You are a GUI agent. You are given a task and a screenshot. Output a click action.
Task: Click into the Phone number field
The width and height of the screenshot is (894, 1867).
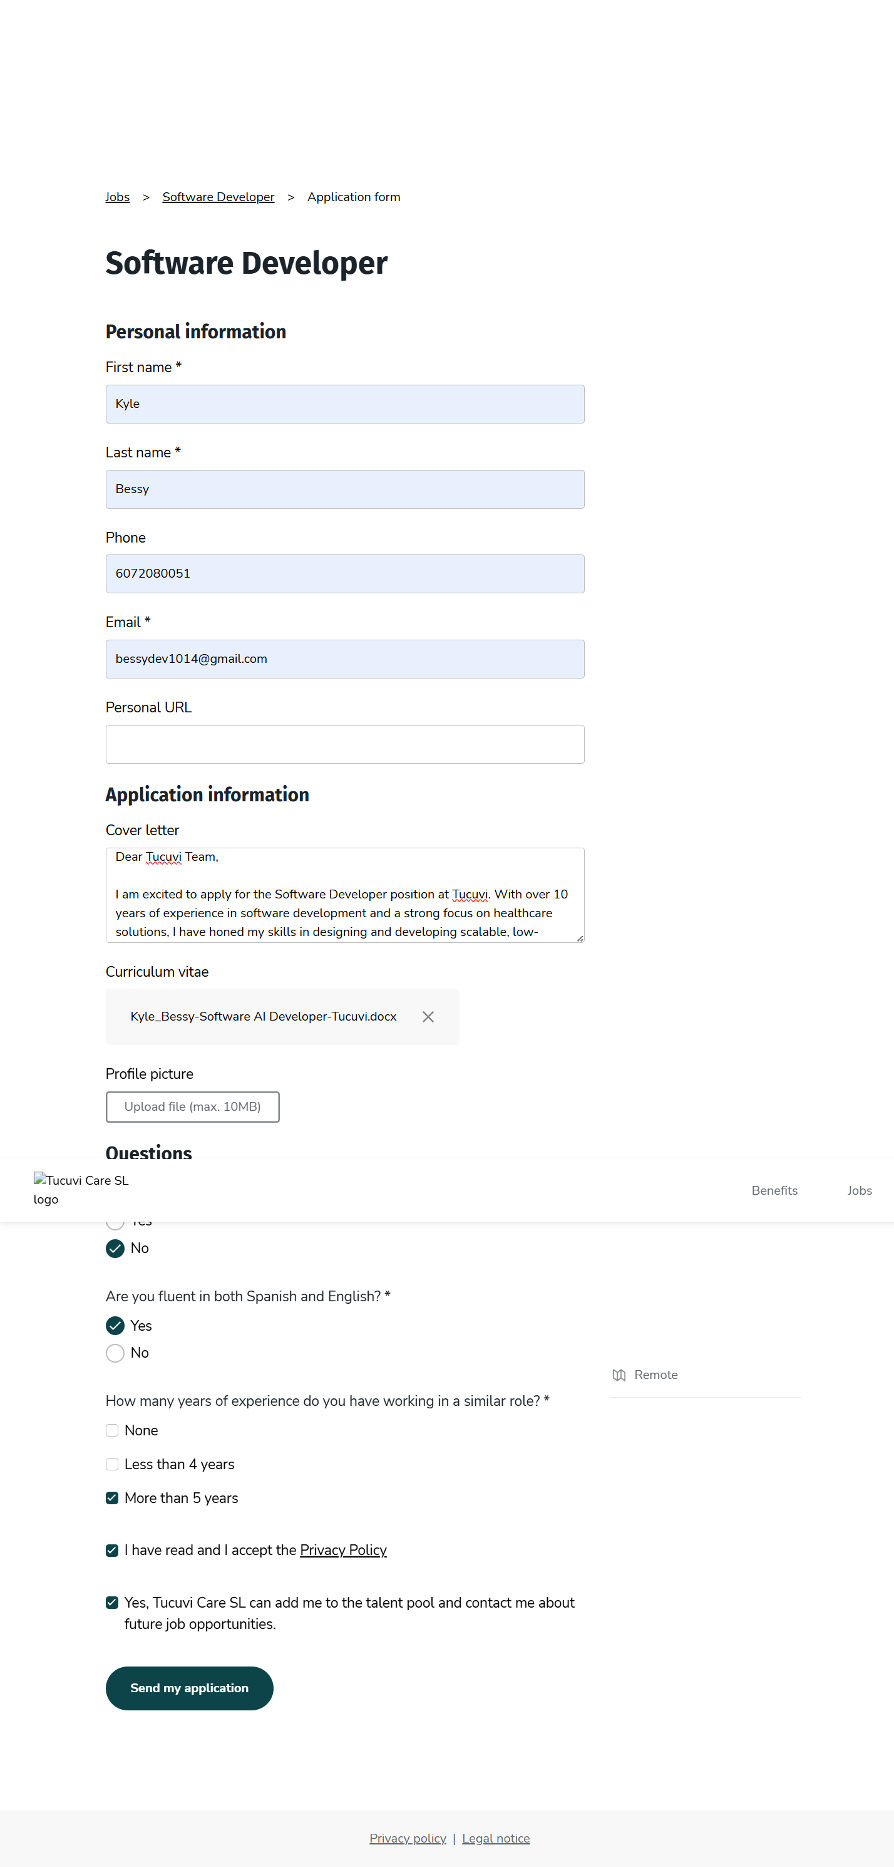tap(345, 574)
